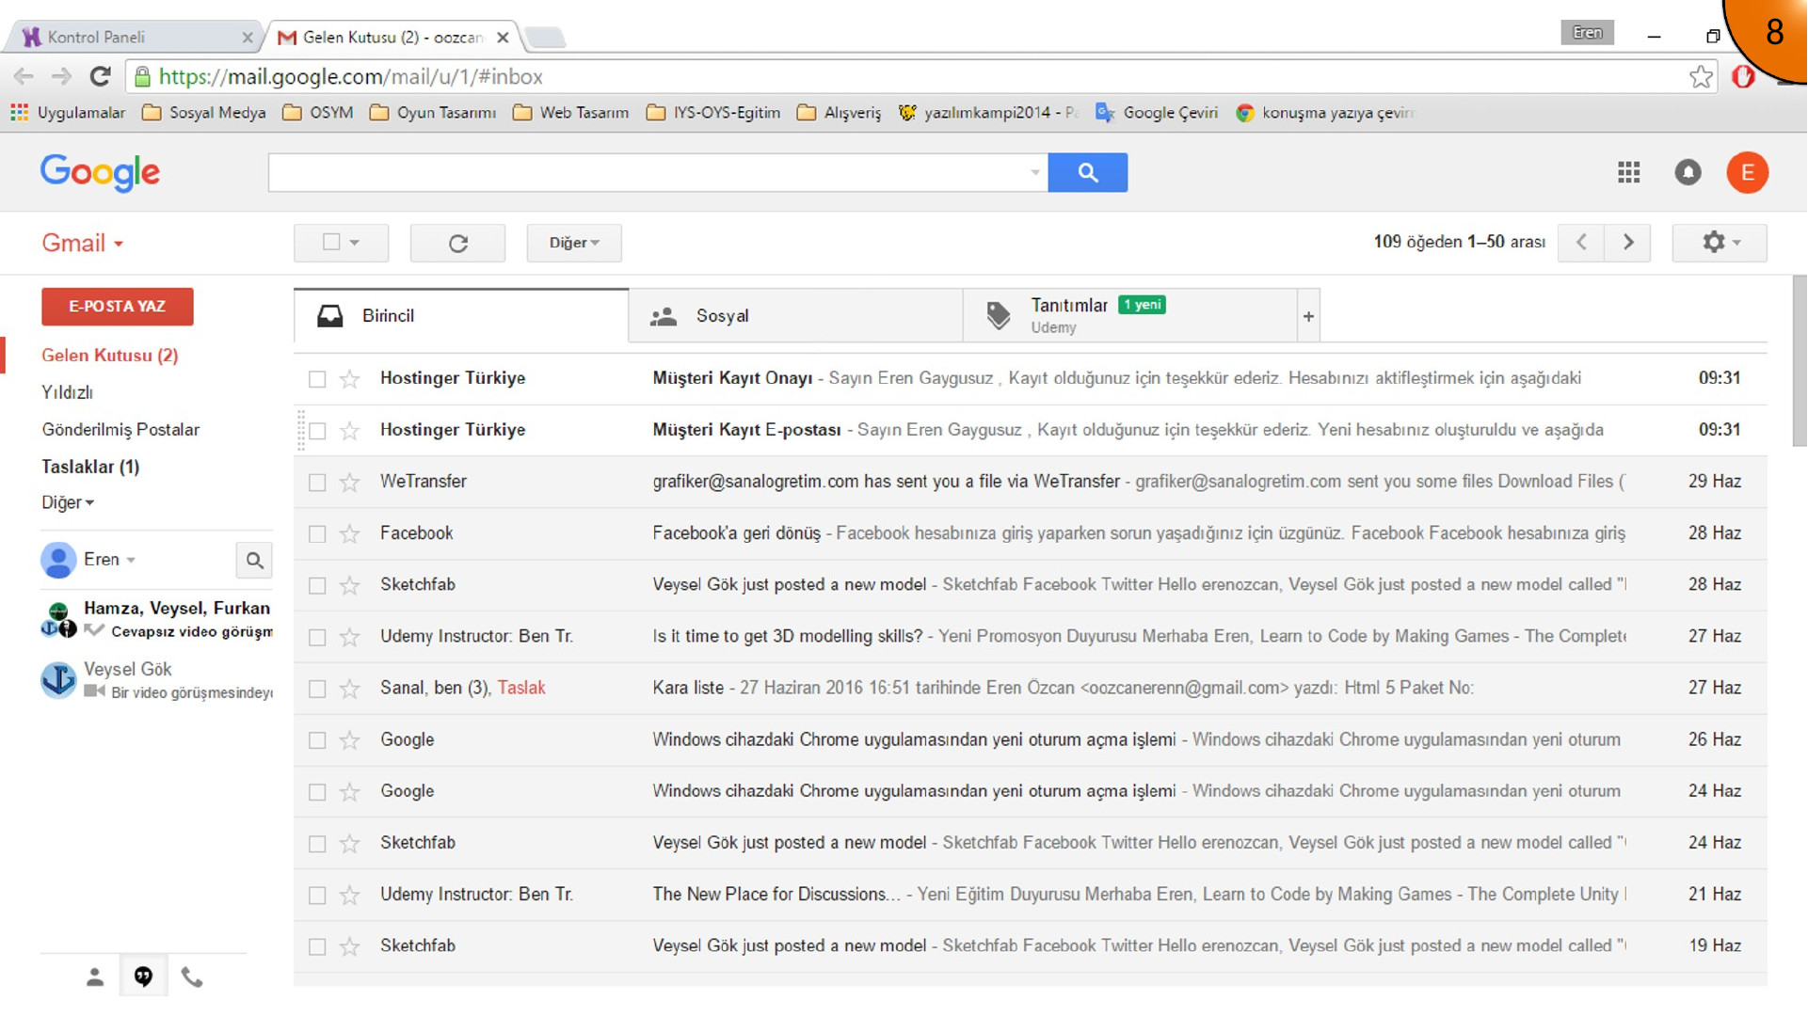The width and height of the screenshot is (1808, 1016).
Task: Check the Sketchfab email dated 28 Haz
Action: (x=317, y=585)
